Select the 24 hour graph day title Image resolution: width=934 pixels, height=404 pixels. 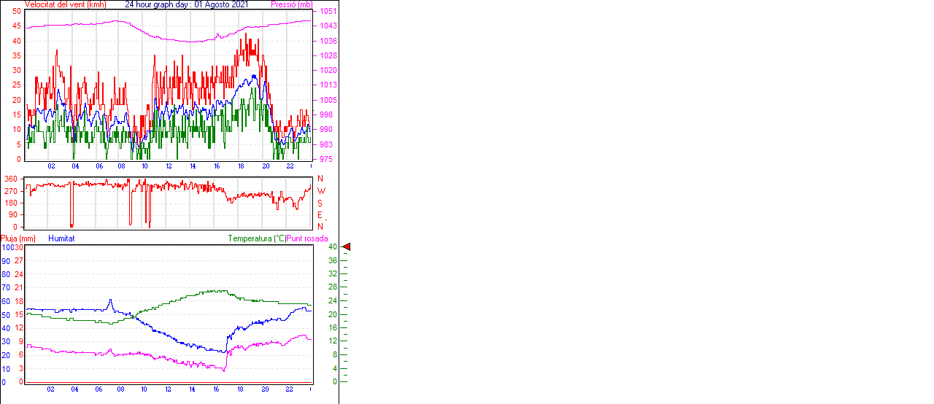point(186,4)
